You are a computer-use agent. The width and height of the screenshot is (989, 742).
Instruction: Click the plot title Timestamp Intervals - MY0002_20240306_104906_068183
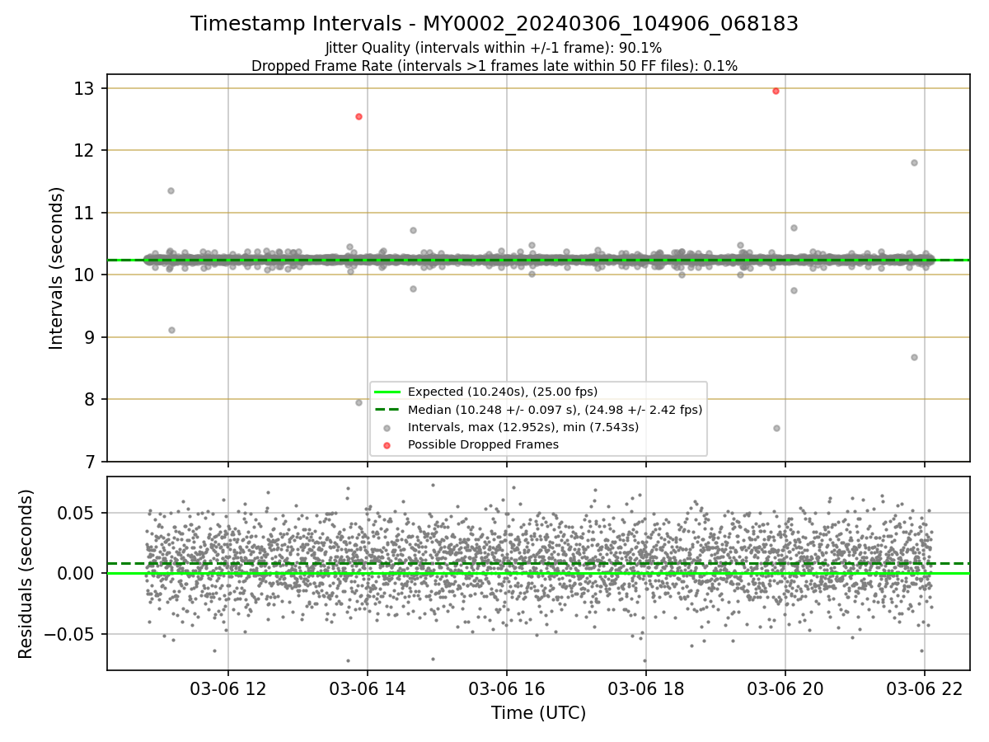(x=494, y=24)
